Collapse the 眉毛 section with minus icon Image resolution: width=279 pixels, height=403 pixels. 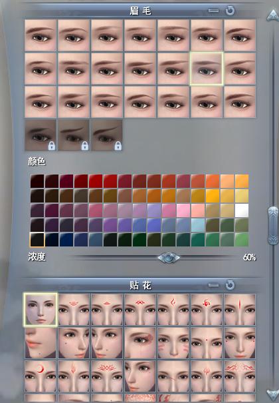213,11
